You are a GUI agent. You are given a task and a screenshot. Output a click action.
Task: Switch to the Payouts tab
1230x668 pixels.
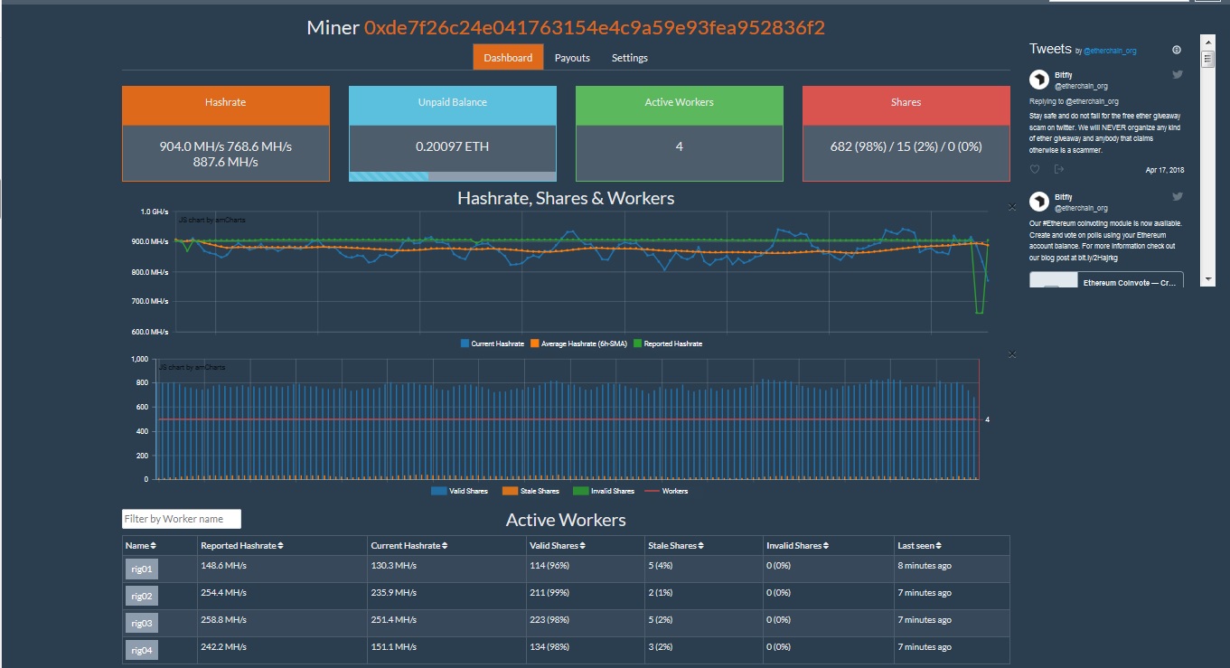tap(572, 58)
